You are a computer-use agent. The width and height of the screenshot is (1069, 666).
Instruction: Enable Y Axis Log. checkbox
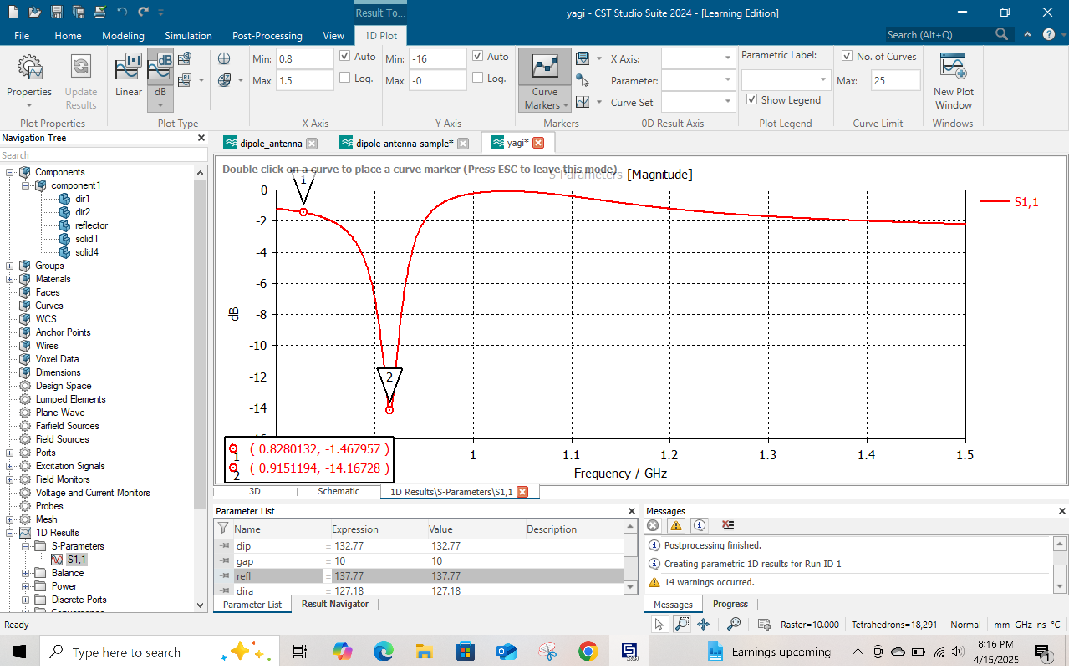click(x=477, y=78)
